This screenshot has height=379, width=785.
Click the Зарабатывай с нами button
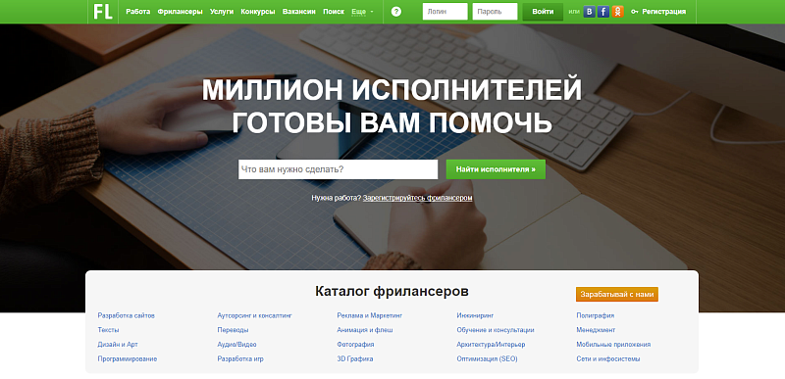(x=617, y=294)
